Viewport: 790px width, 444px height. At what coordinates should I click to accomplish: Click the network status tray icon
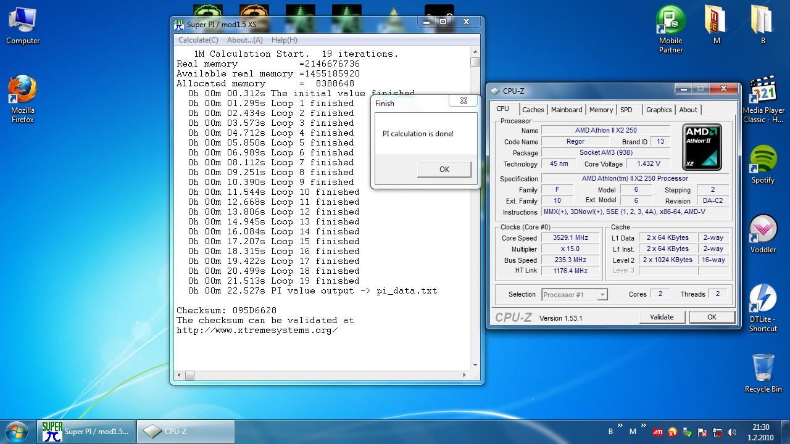(x=717, y=432)
